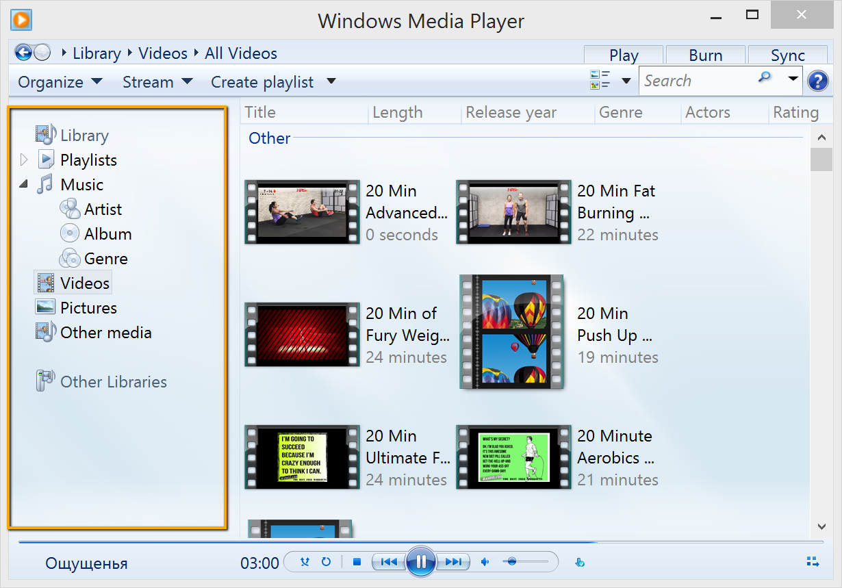The image size is (842, 588).
Task: Mute the volume speaker icon
Action: tap(485, 562)
